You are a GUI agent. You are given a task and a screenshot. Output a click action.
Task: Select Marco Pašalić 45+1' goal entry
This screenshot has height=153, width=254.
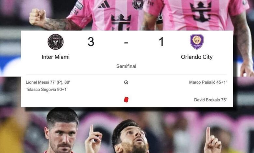[x=208, y=82]
